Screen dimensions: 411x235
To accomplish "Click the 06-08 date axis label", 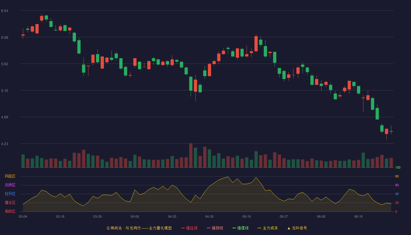I will coord(321,216).
